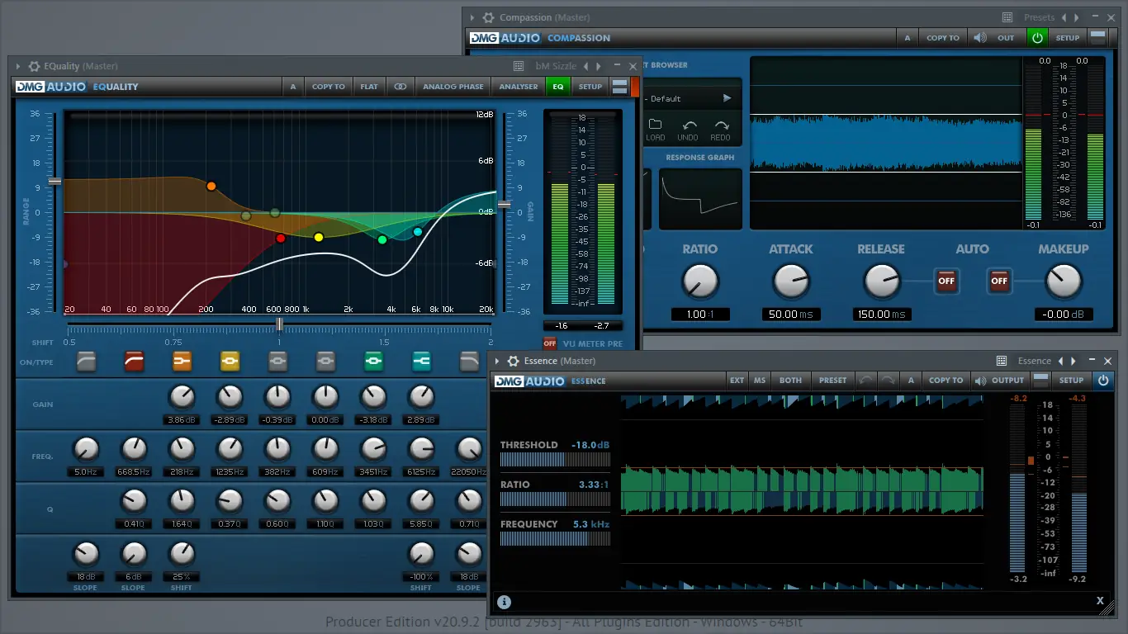Viewport: 1128px width, 634px height.
Task: Toggle the yellow EQ band on/type button
Action: pos(230,361)
